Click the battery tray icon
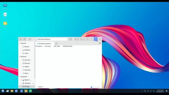This screenshot has width=169, height=95. coord(154,91)
